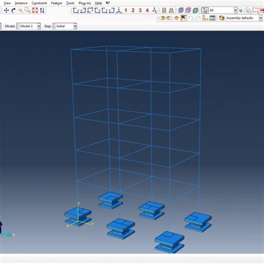Apply custom view 4
This screenshot has width=264, height=264.
pyautogui.click(x=147, y=11)
